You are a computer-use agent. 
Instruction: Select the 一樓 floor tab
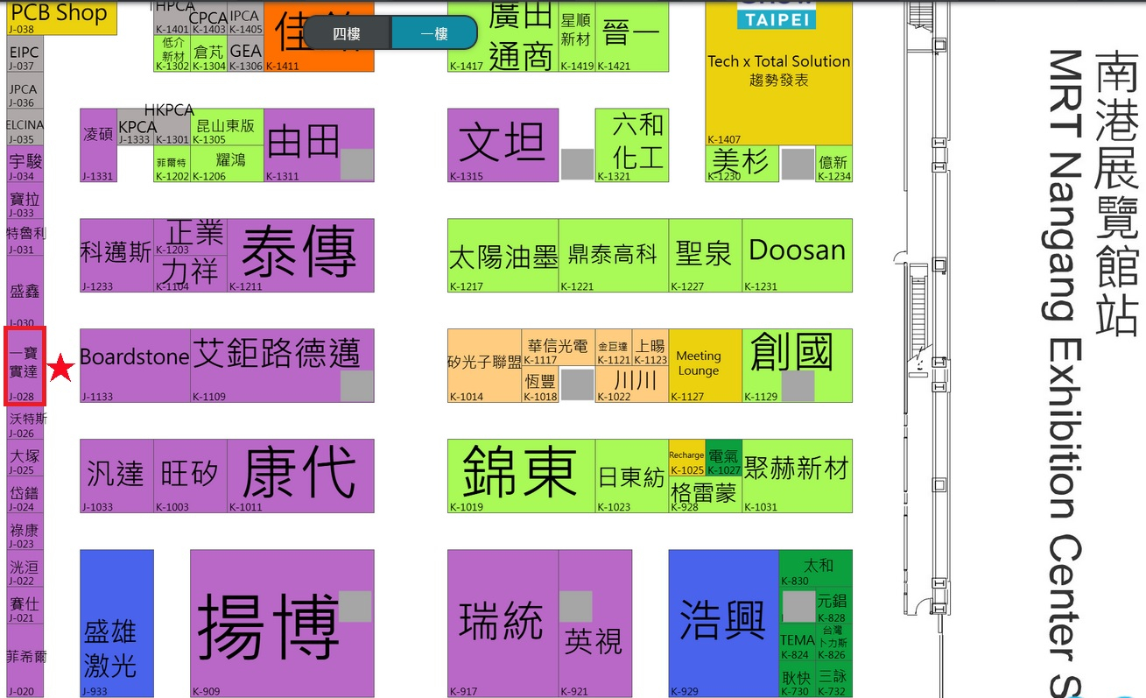(x=434, y=34)
